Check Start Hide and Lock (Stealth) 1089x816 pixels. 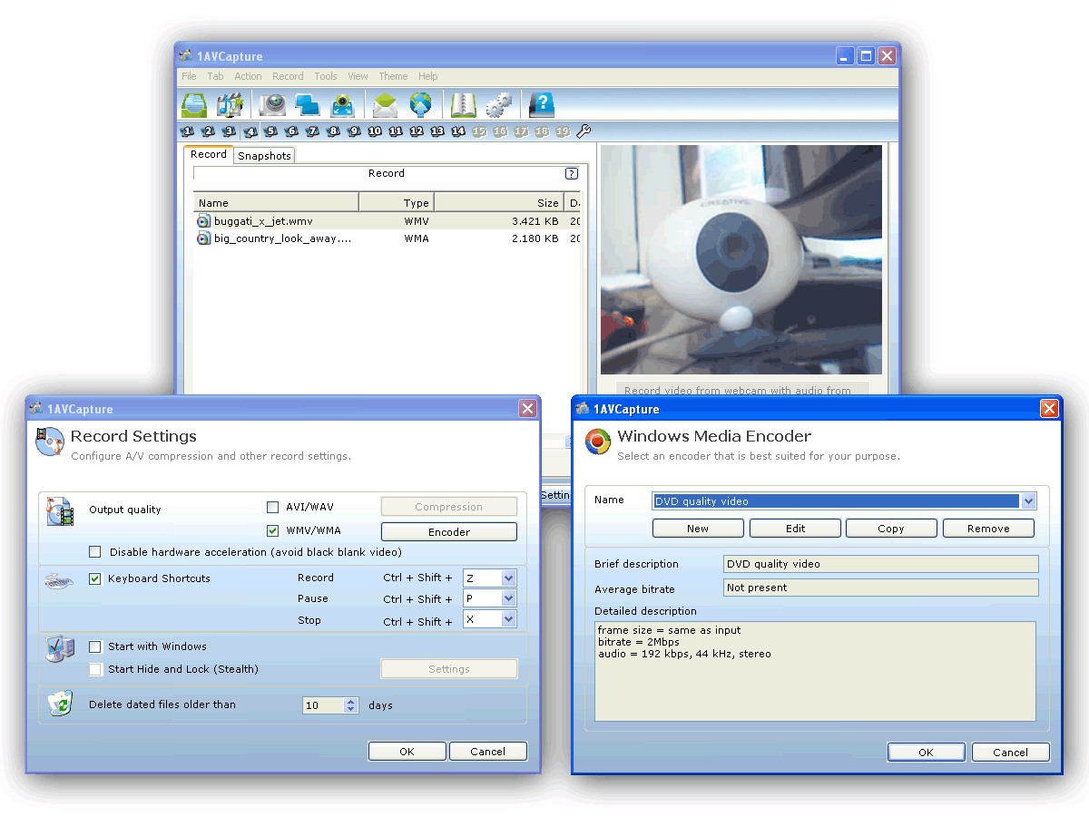tap(95, 669)
